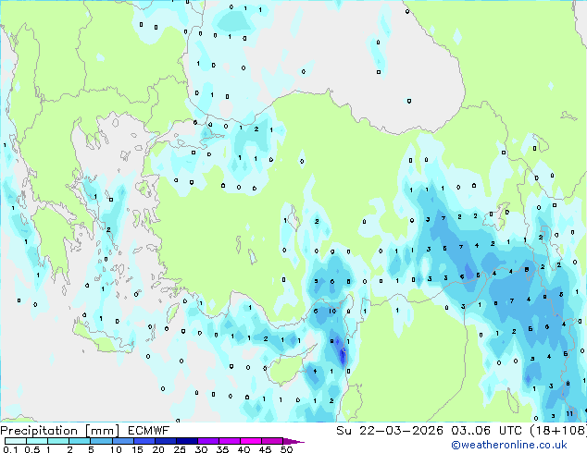Select the legend swatch between 2 and 5
Image resolution: width=587 pixels, height=453 pixels.
tap(80, 441)
